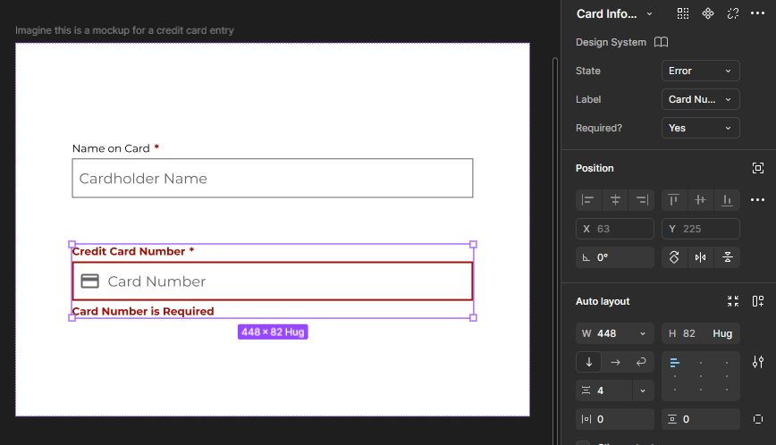Open Design System documentation book icon
The height and width of the screenshot is (445, 776).
coord(661,42)
